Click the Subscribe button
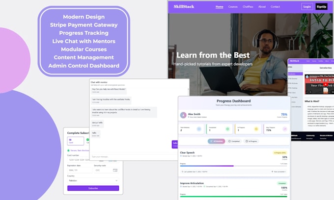Viewport: 334px width, 200px height. 93,188
